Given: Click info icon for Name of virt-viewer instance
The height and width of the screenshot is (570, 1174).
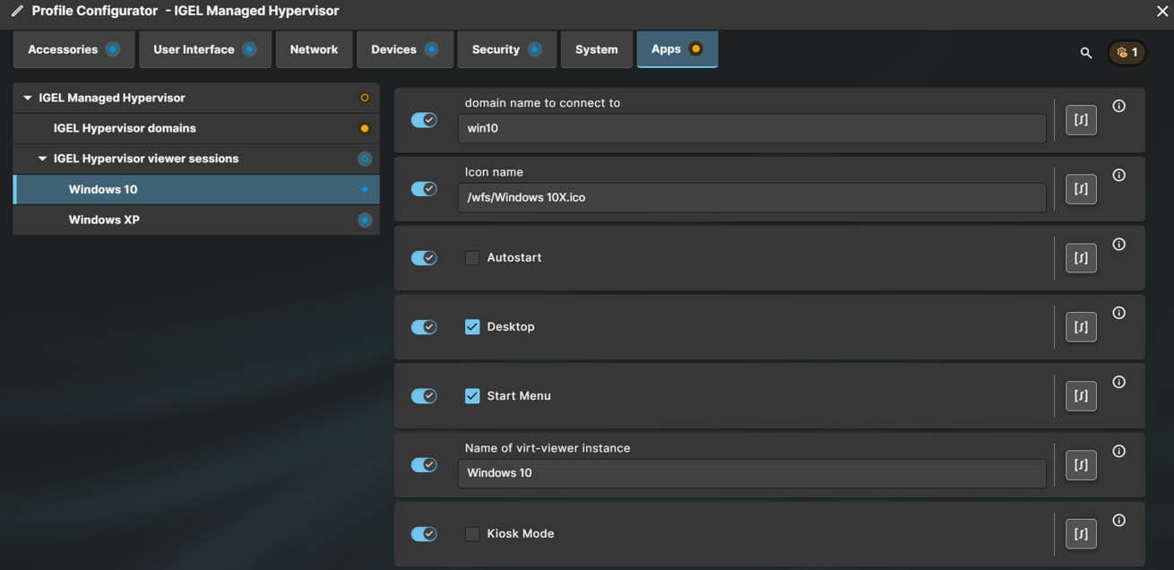Looking at the screenshot, I should pos(1119,451).
